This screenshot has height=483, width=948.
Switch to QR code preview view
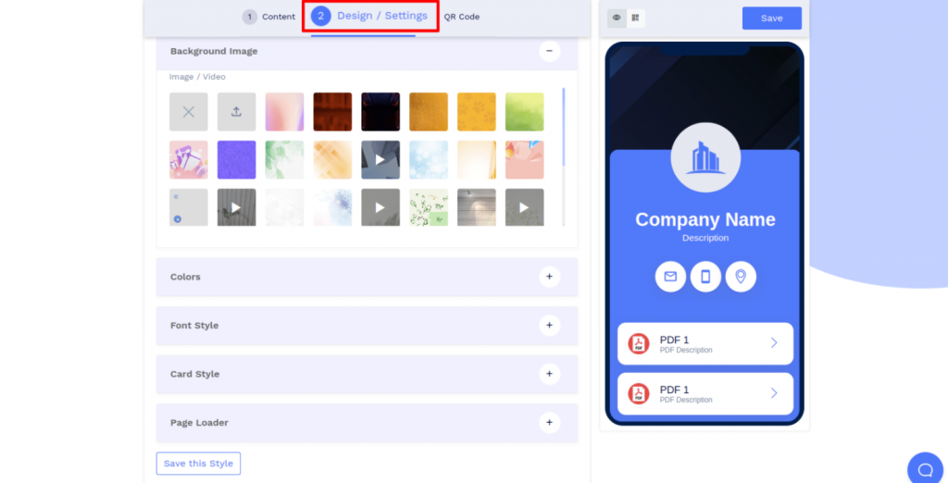(635, 18)
